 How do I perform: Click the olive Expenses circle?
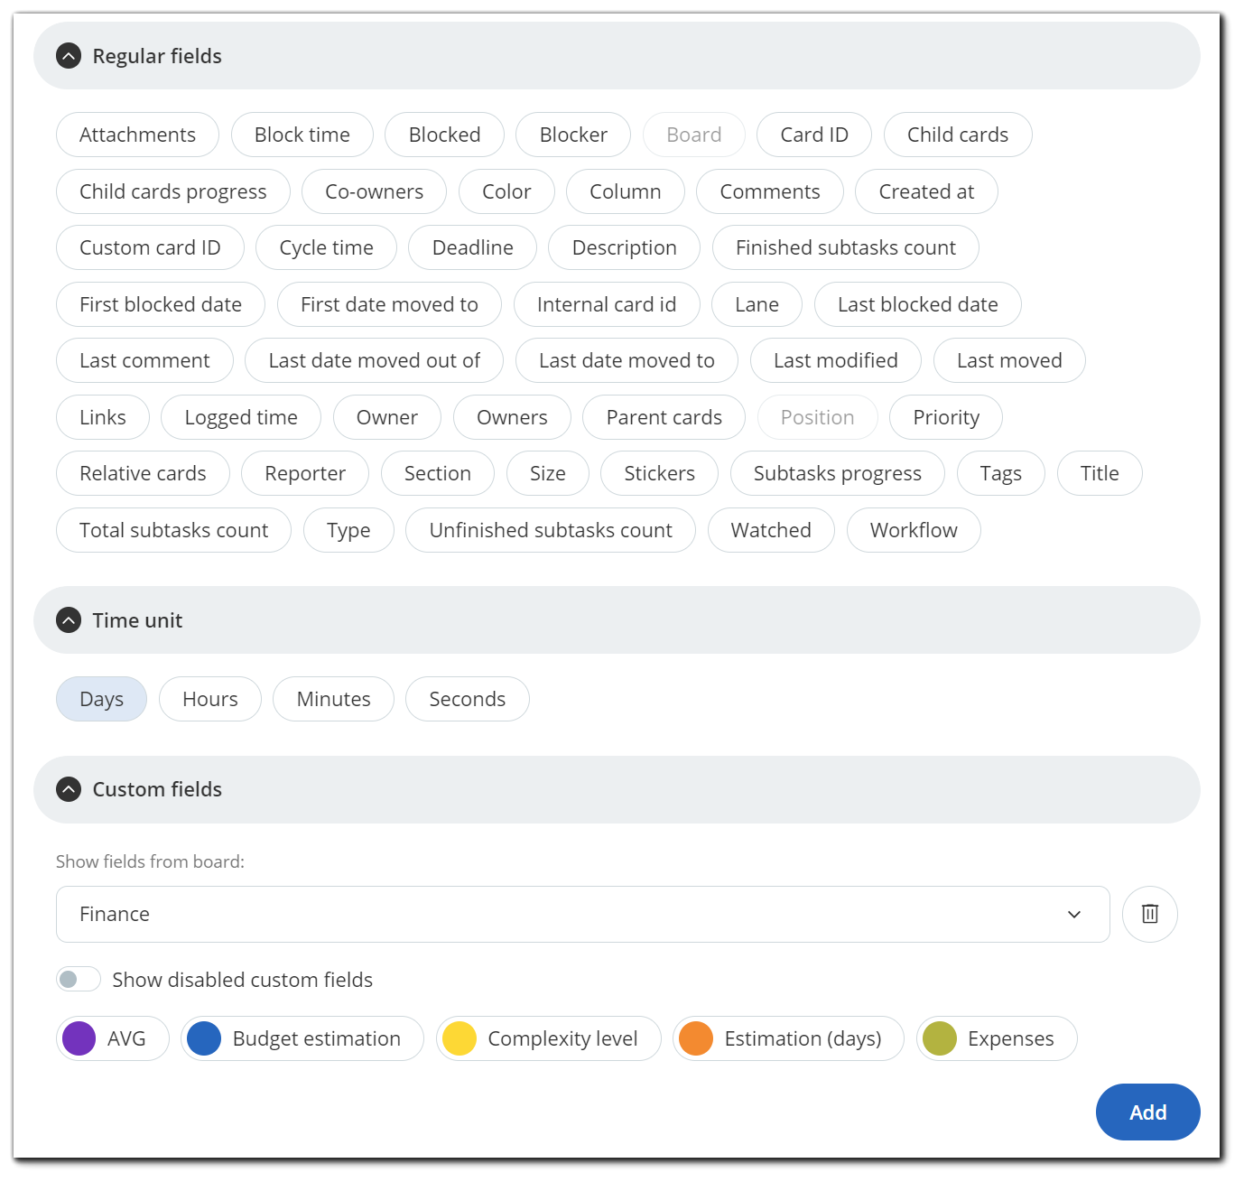(x=940, y=1038)
